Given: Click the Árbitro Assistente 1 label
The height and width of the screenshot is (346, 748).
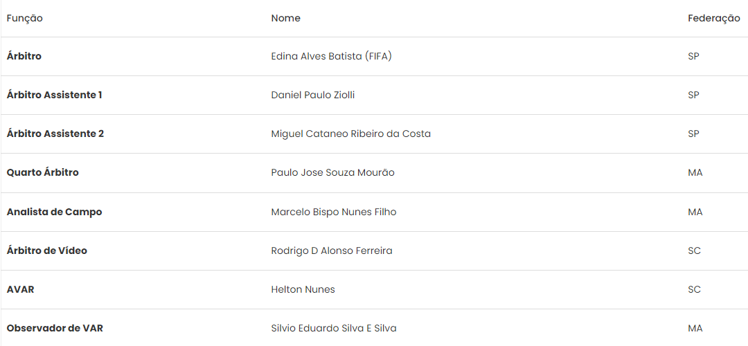Looking at the screenshot, I should pyautogui.click(x=54, y=95).
